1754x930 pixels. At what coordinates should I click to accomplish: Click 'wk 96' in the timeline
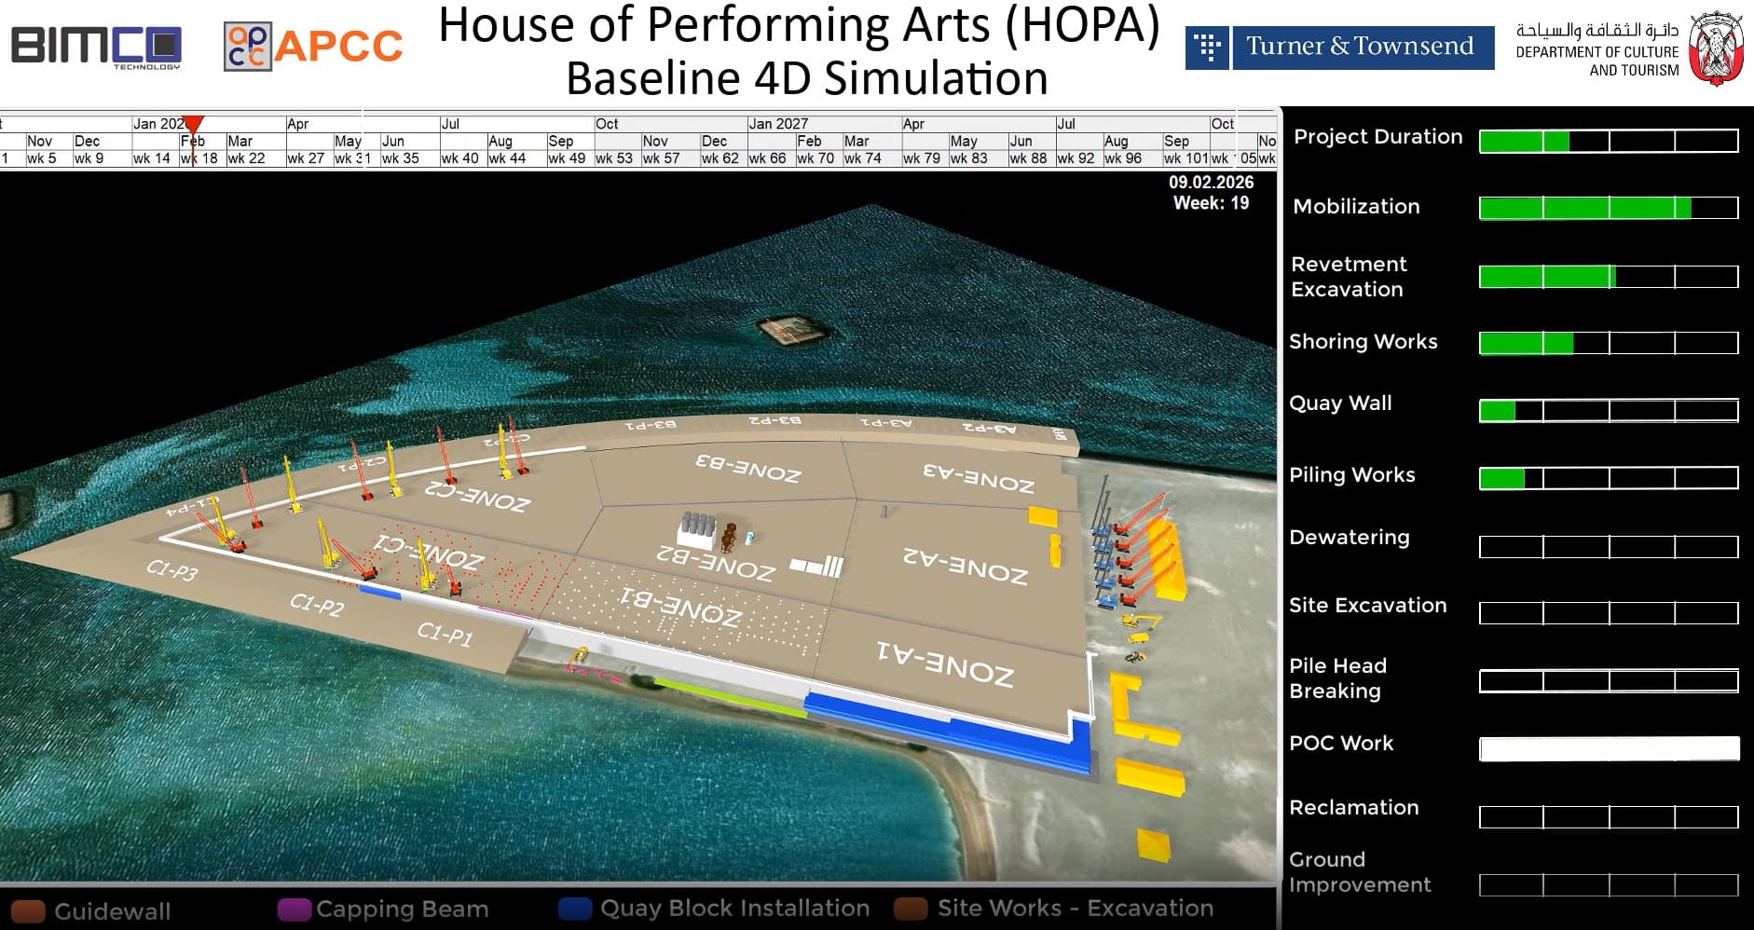(1123, 158)
